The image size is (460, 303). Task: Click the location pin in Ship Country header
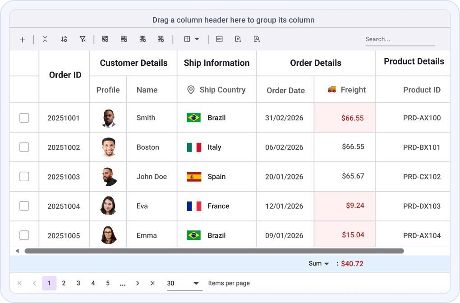pos(190,90)
